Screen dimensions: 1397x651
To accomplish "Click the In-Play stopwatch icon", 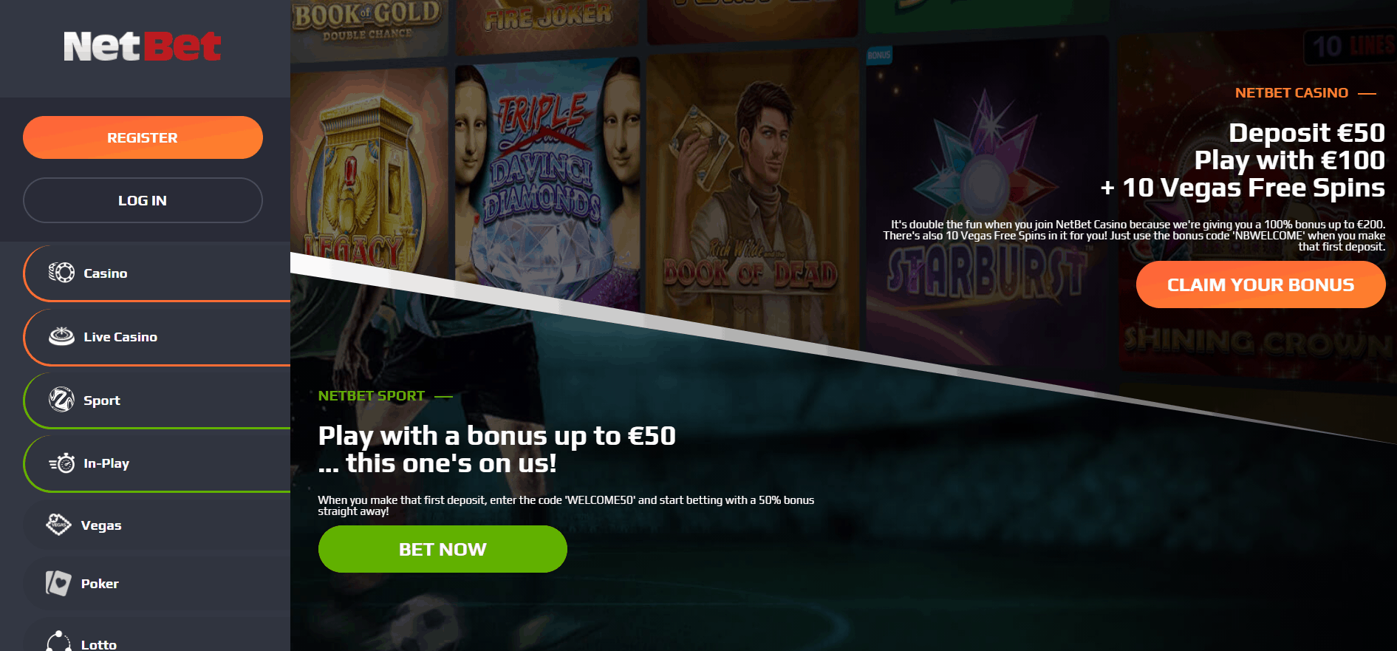I will (x=61, y=463).
